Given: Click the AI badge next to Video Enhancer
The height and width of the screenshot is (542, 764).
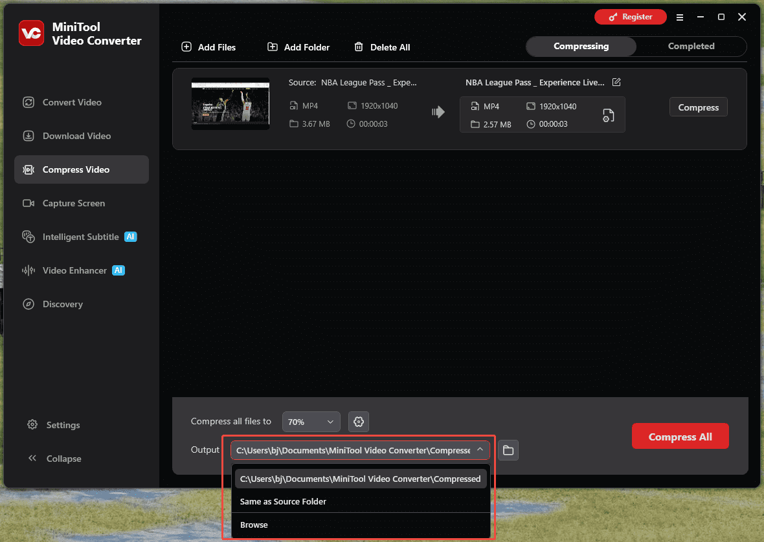Looking at the screenshot, I should 118,270.
